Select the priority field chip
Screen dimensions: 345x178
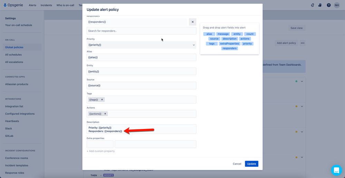click(247, 44)
